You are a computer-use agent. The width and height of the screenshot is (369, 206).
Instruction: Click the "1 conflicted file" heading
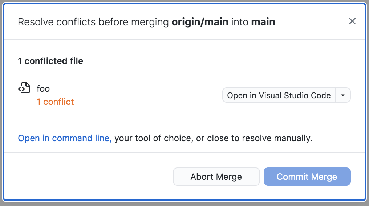pyautogui.click(x=50, y=61)
